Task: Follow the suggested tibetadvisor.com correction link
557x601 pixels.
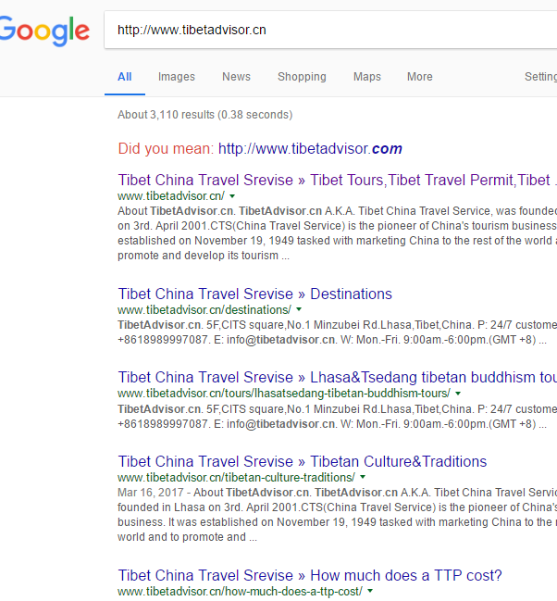Action: pyautogui.click(x=310, y=149)
